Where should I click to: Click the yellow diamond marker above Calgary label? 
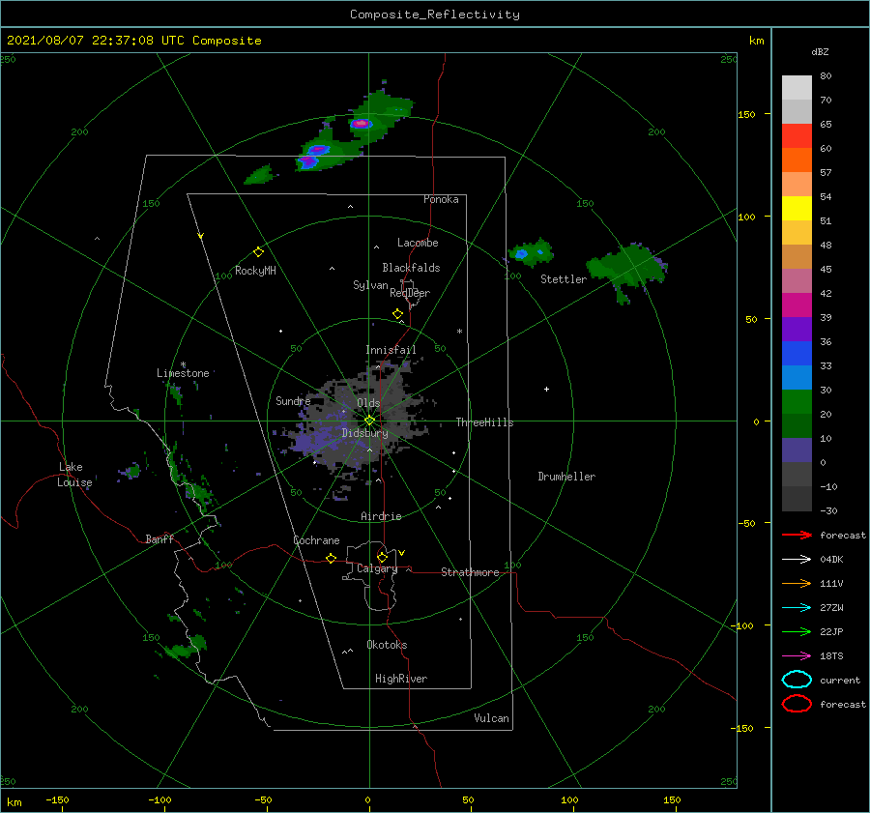coord(382,557)
